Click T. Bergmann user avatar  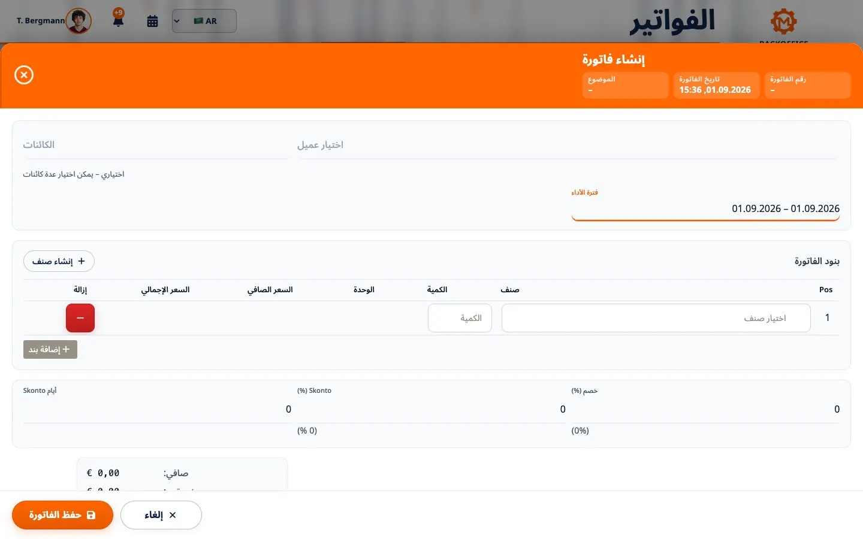[79, 21]
